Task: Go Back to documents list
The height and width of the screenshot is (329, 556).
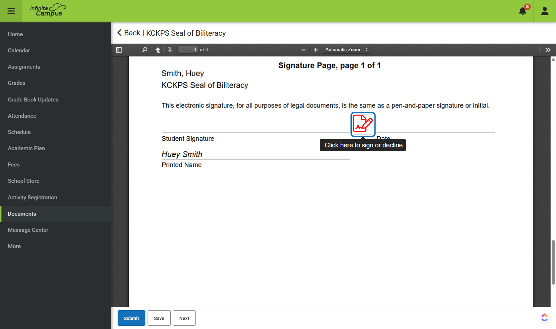Action: [x=129, y=33]
